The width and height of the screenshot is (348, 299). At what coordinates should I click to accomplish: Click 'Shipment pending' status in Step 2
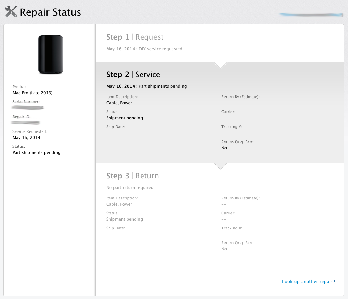click(125, 118)
